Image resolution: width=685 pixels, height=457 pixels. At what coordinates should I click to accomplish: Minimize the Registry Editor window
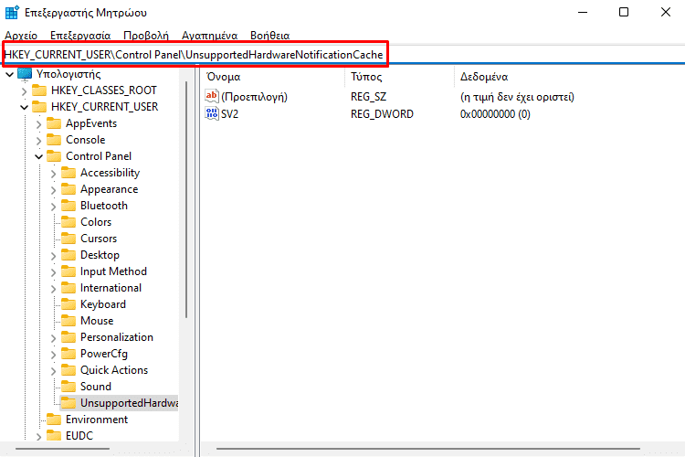pyautogui.click(x=583, y=12)
